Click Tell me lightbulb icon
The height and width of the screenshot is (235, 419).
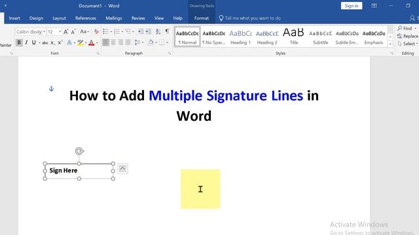(221, 18)
